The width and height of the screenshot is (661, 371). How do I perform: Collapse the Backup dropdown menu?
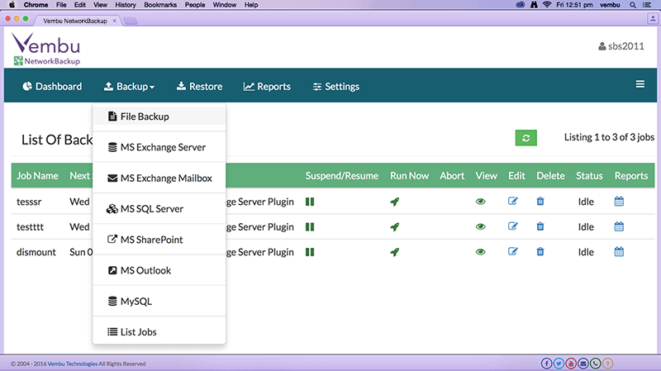pyautogui.click(x=130, y=87)
